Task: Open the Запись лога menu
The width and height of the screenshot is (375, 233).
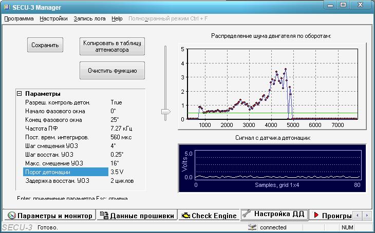Action: (x=89, y=18)
